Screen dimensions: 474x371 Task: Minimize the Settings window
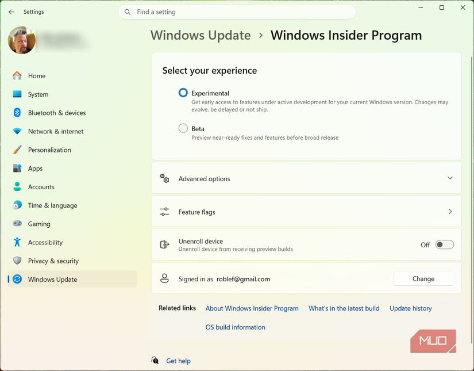(421, 7)
